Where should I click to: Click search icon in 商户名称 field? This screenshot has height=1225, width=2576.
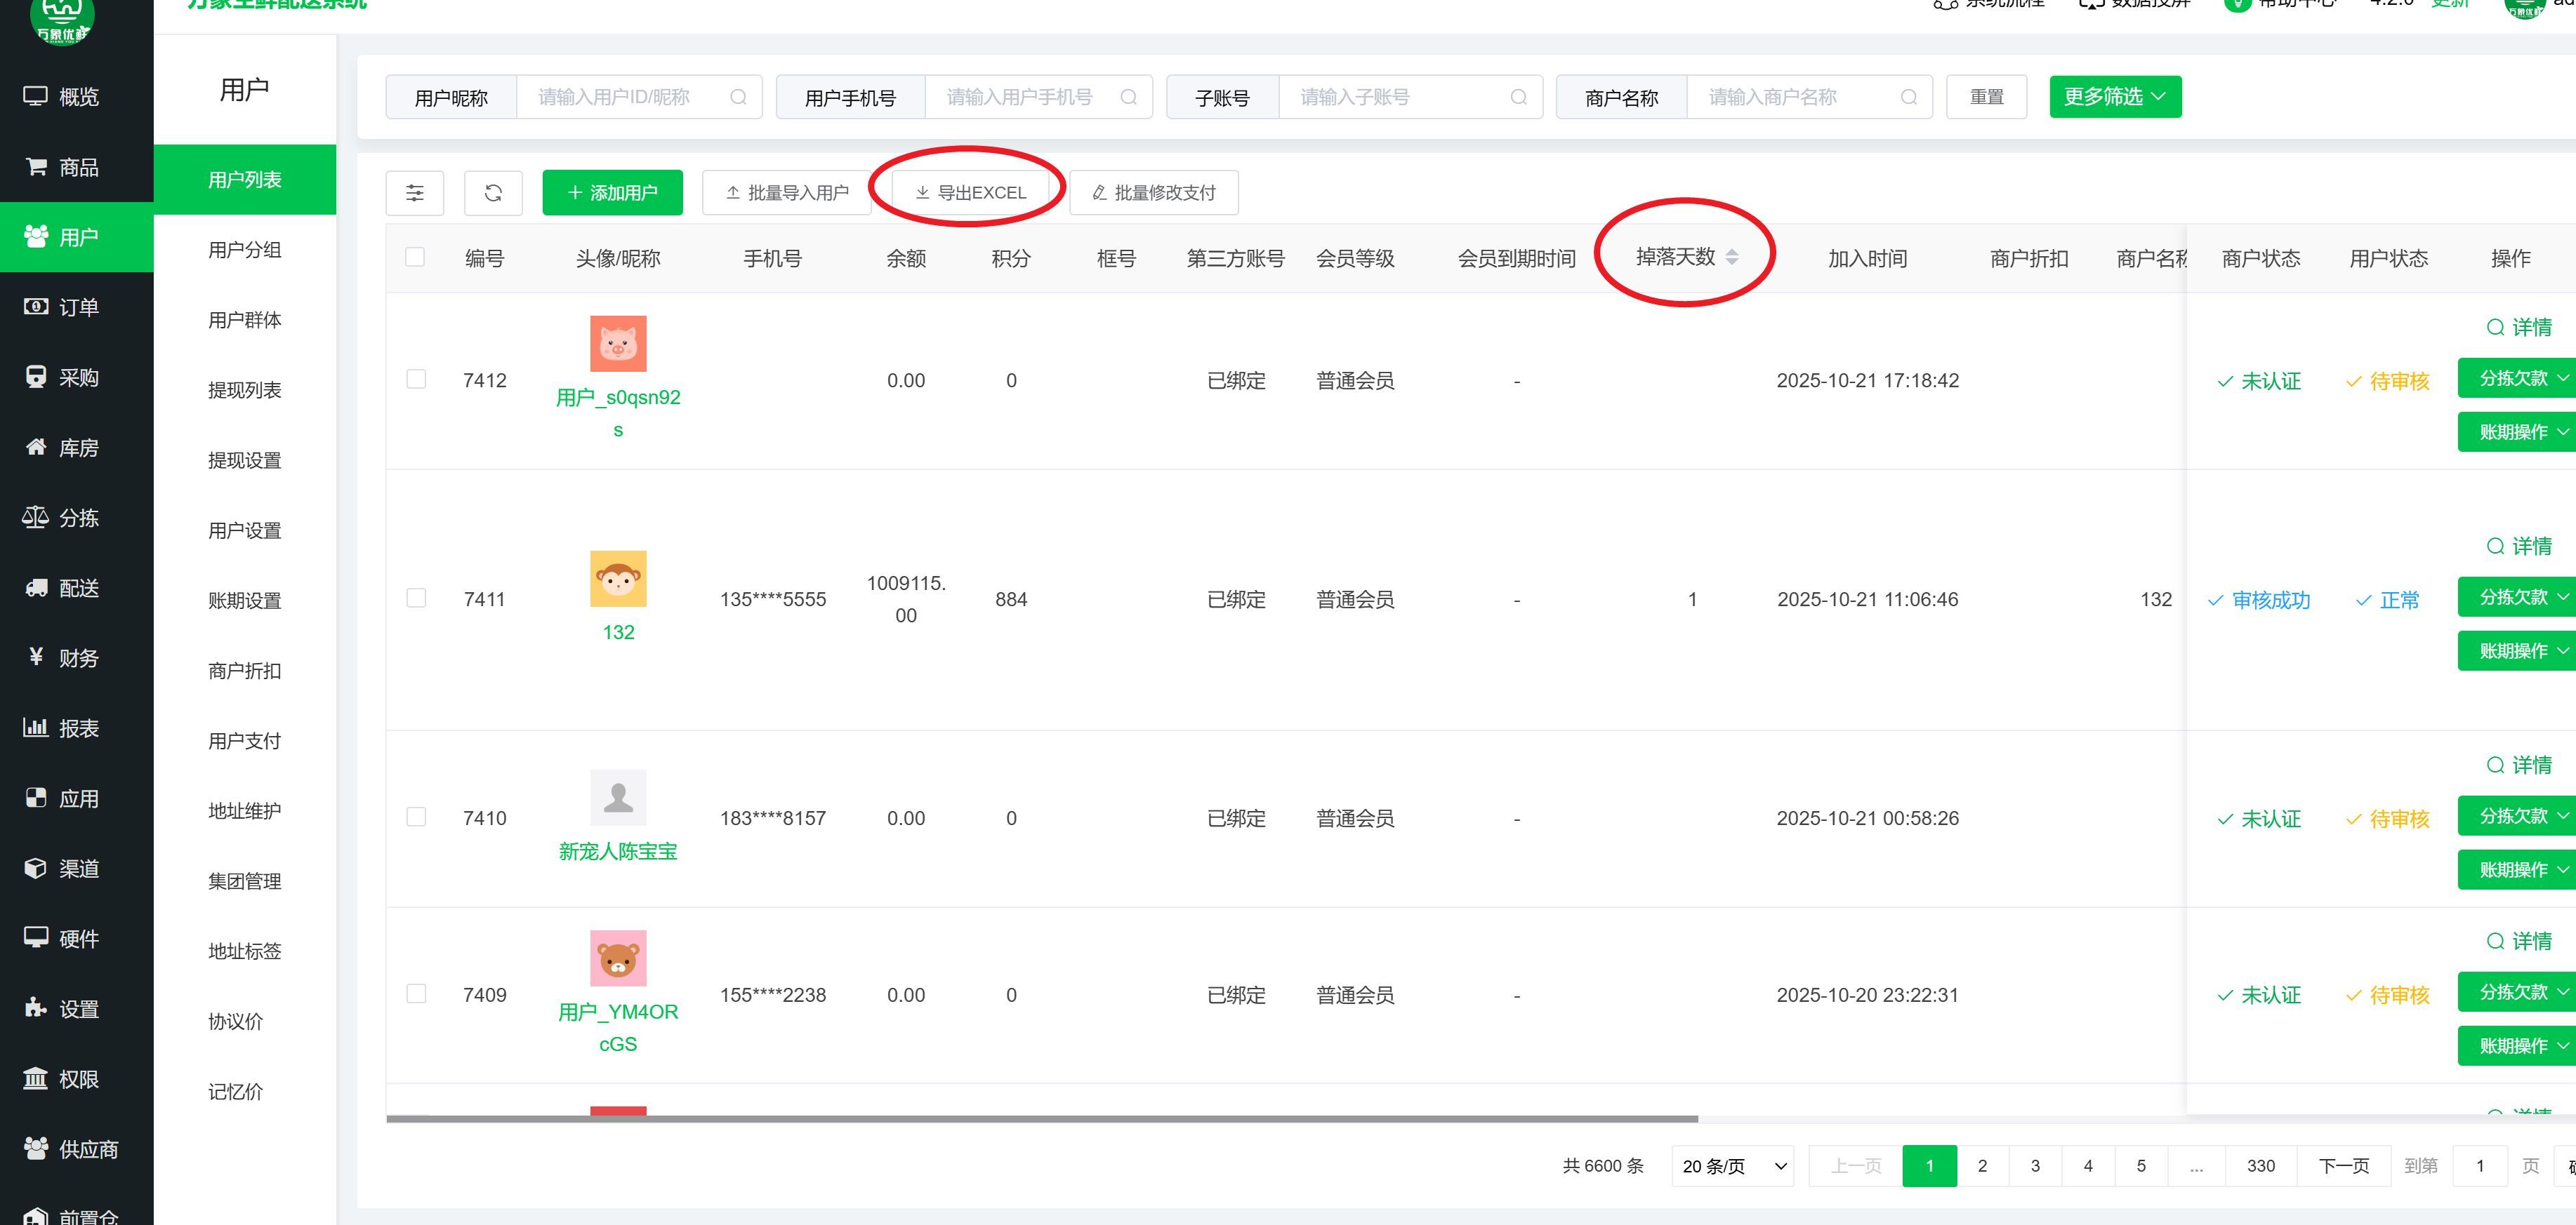(1908, 97)
